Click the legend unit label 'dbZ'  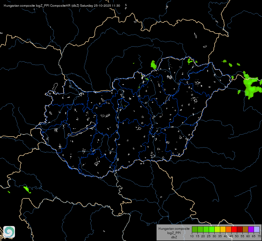174,237
